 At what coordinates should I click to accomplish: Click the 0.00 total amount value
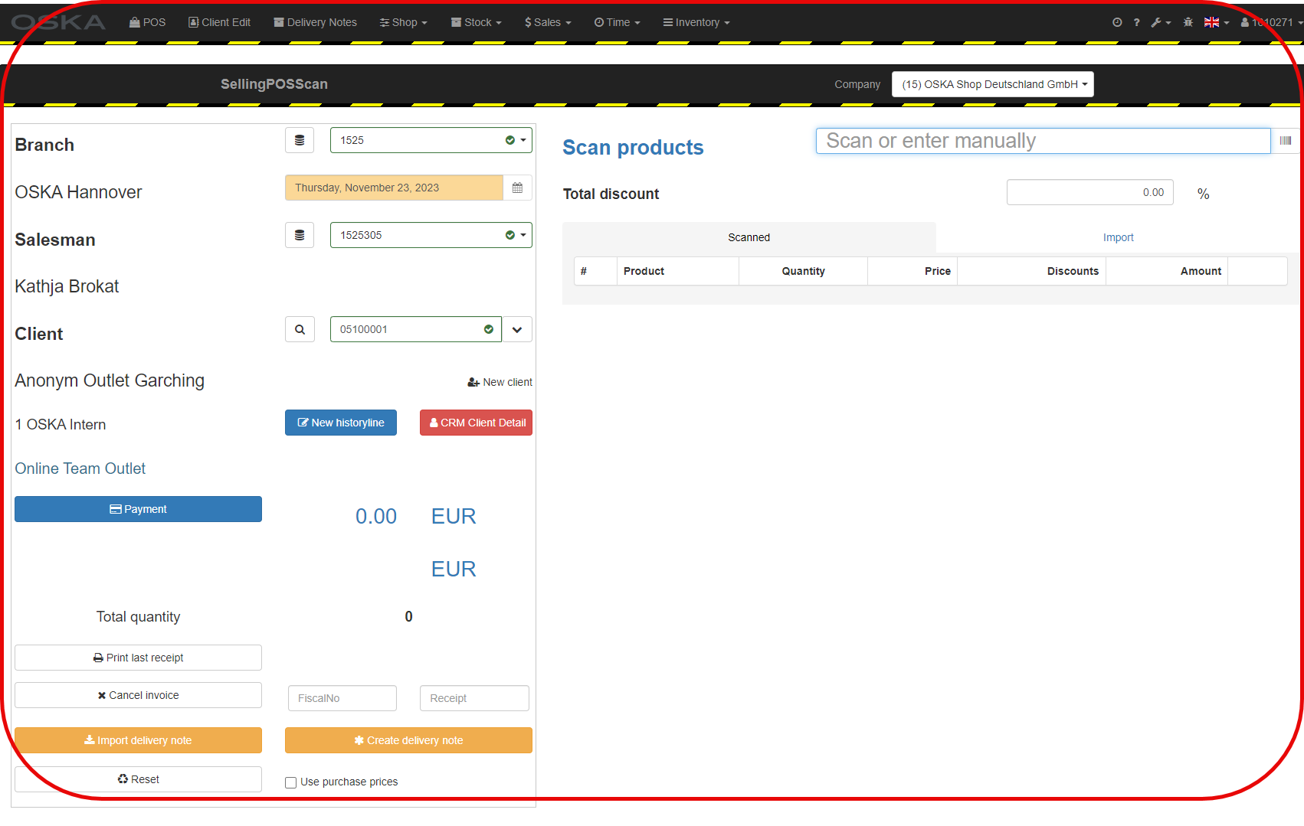(376, 516)
